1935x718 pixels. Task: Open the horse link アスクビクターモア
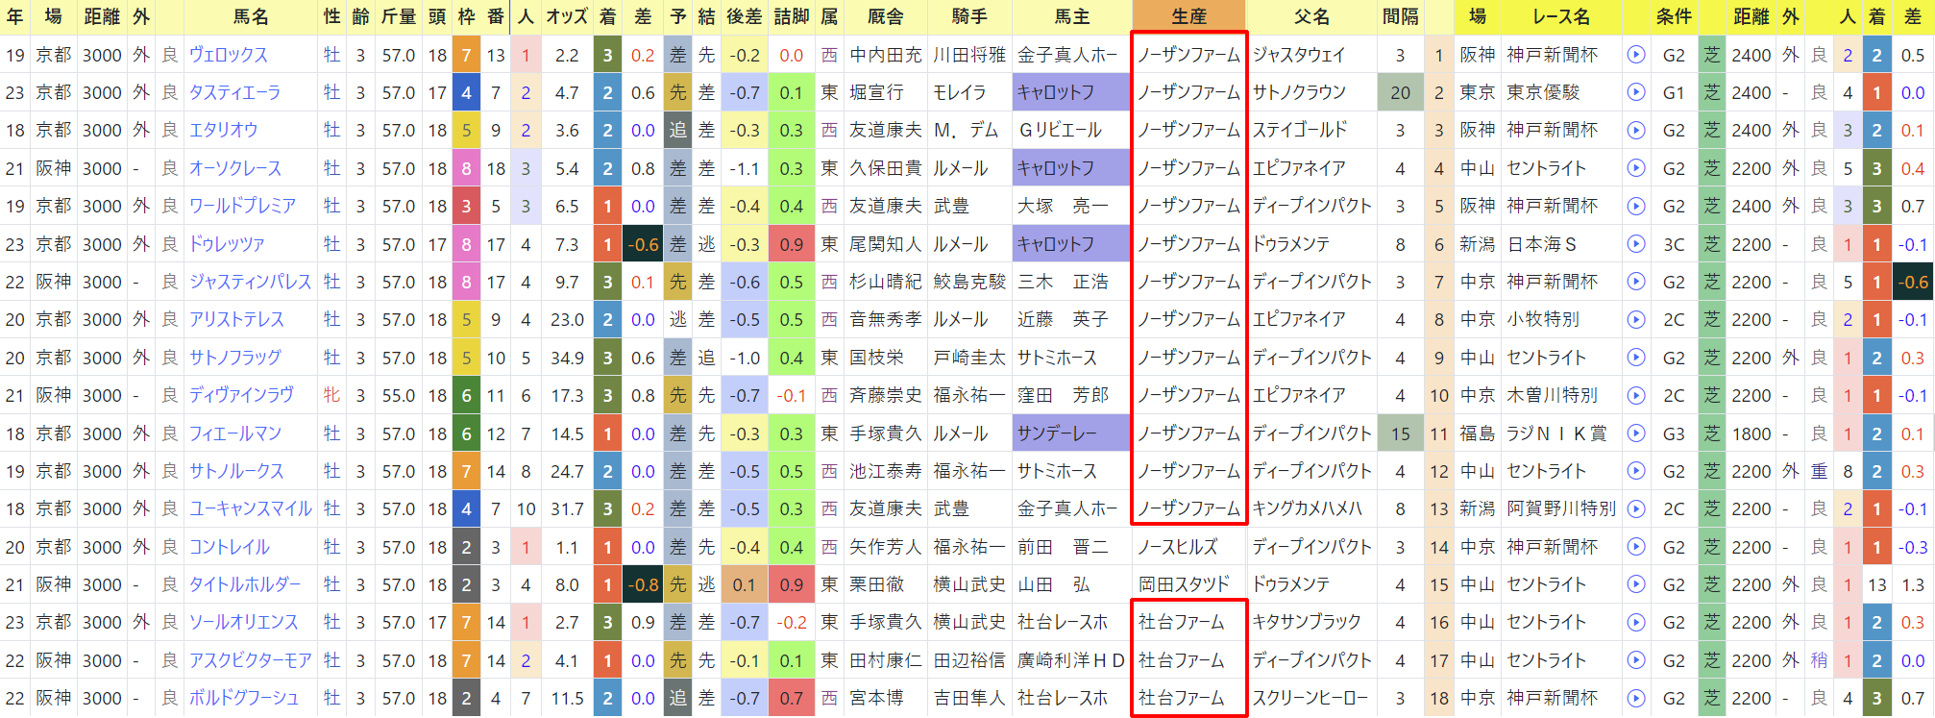point(250,660)
